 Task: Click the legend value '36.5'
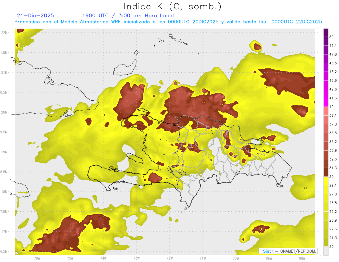coord(333,133)
